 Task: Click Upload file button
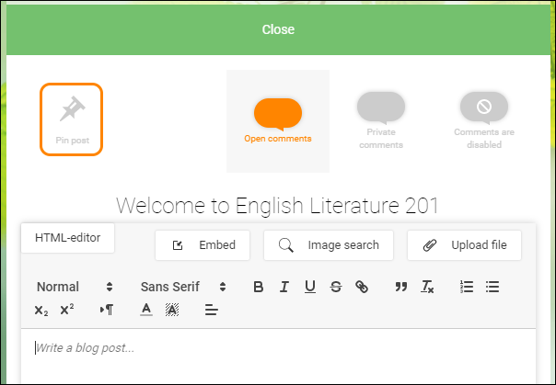click(x=464, y=245)
